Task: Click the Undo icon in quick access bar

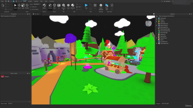Action: (x=19, y=1)
